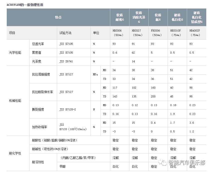Click the "机械性能" category cell
The height and width of the screenshot is (172, 212).
pos(18,101)
